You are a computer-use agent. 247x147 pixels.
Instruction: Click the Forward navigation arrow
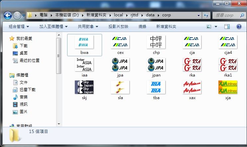click(x=17, y=15)
